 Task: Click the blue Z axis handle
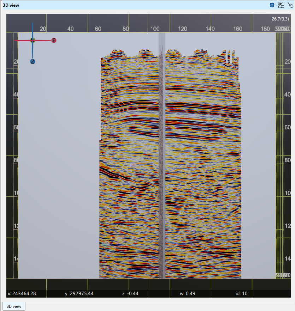click(x=33, y=61)
